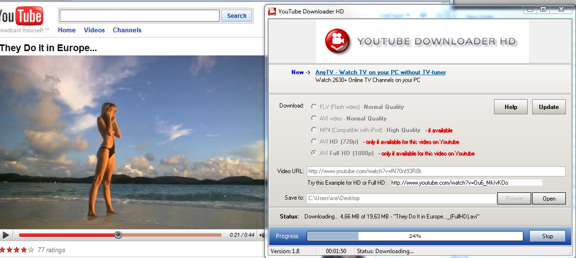Screen dimensions: 576x258
Task: Open the Channels tab on YouTube
Action: tap(127, 30)
